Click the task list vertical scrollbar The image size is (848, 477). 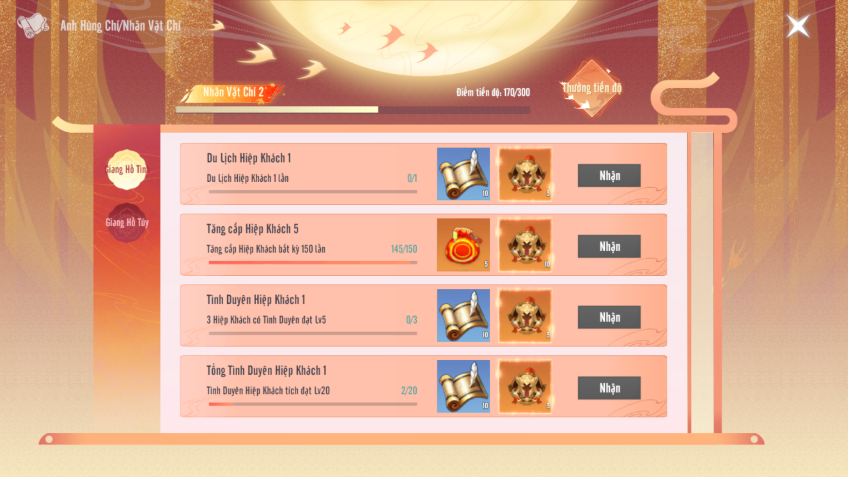(702, 282)
